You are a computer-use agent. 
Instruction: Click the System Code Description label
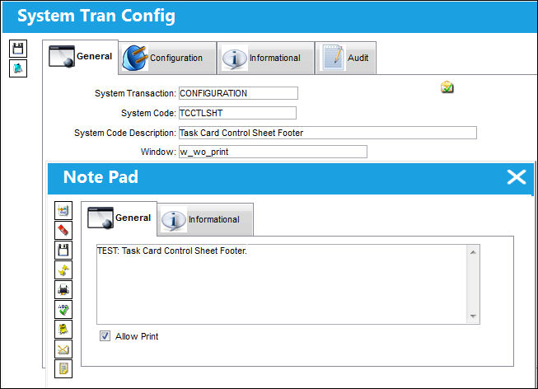(125, 133)
